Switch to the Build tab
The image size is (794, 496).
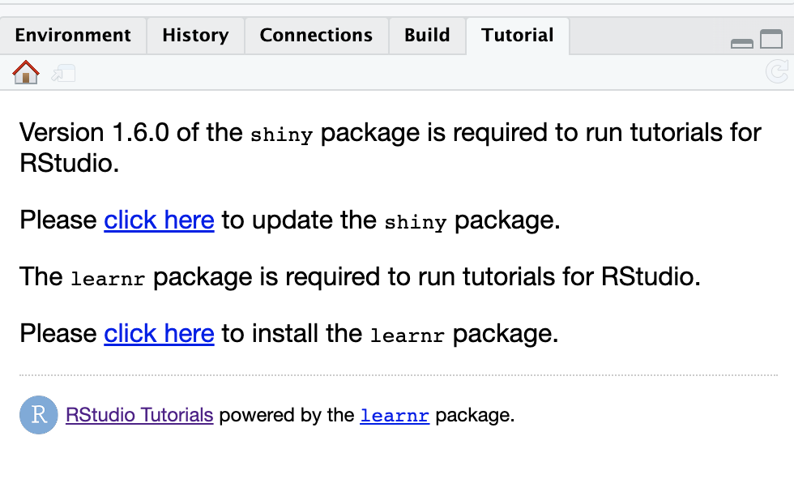tap(427, 35)
